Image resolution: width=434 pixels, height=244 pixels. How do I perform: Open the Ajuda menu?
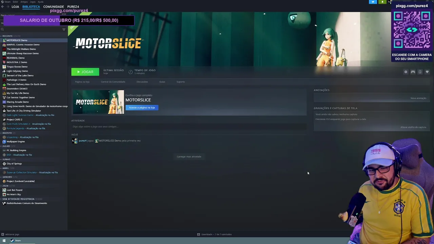coord(41,2)
